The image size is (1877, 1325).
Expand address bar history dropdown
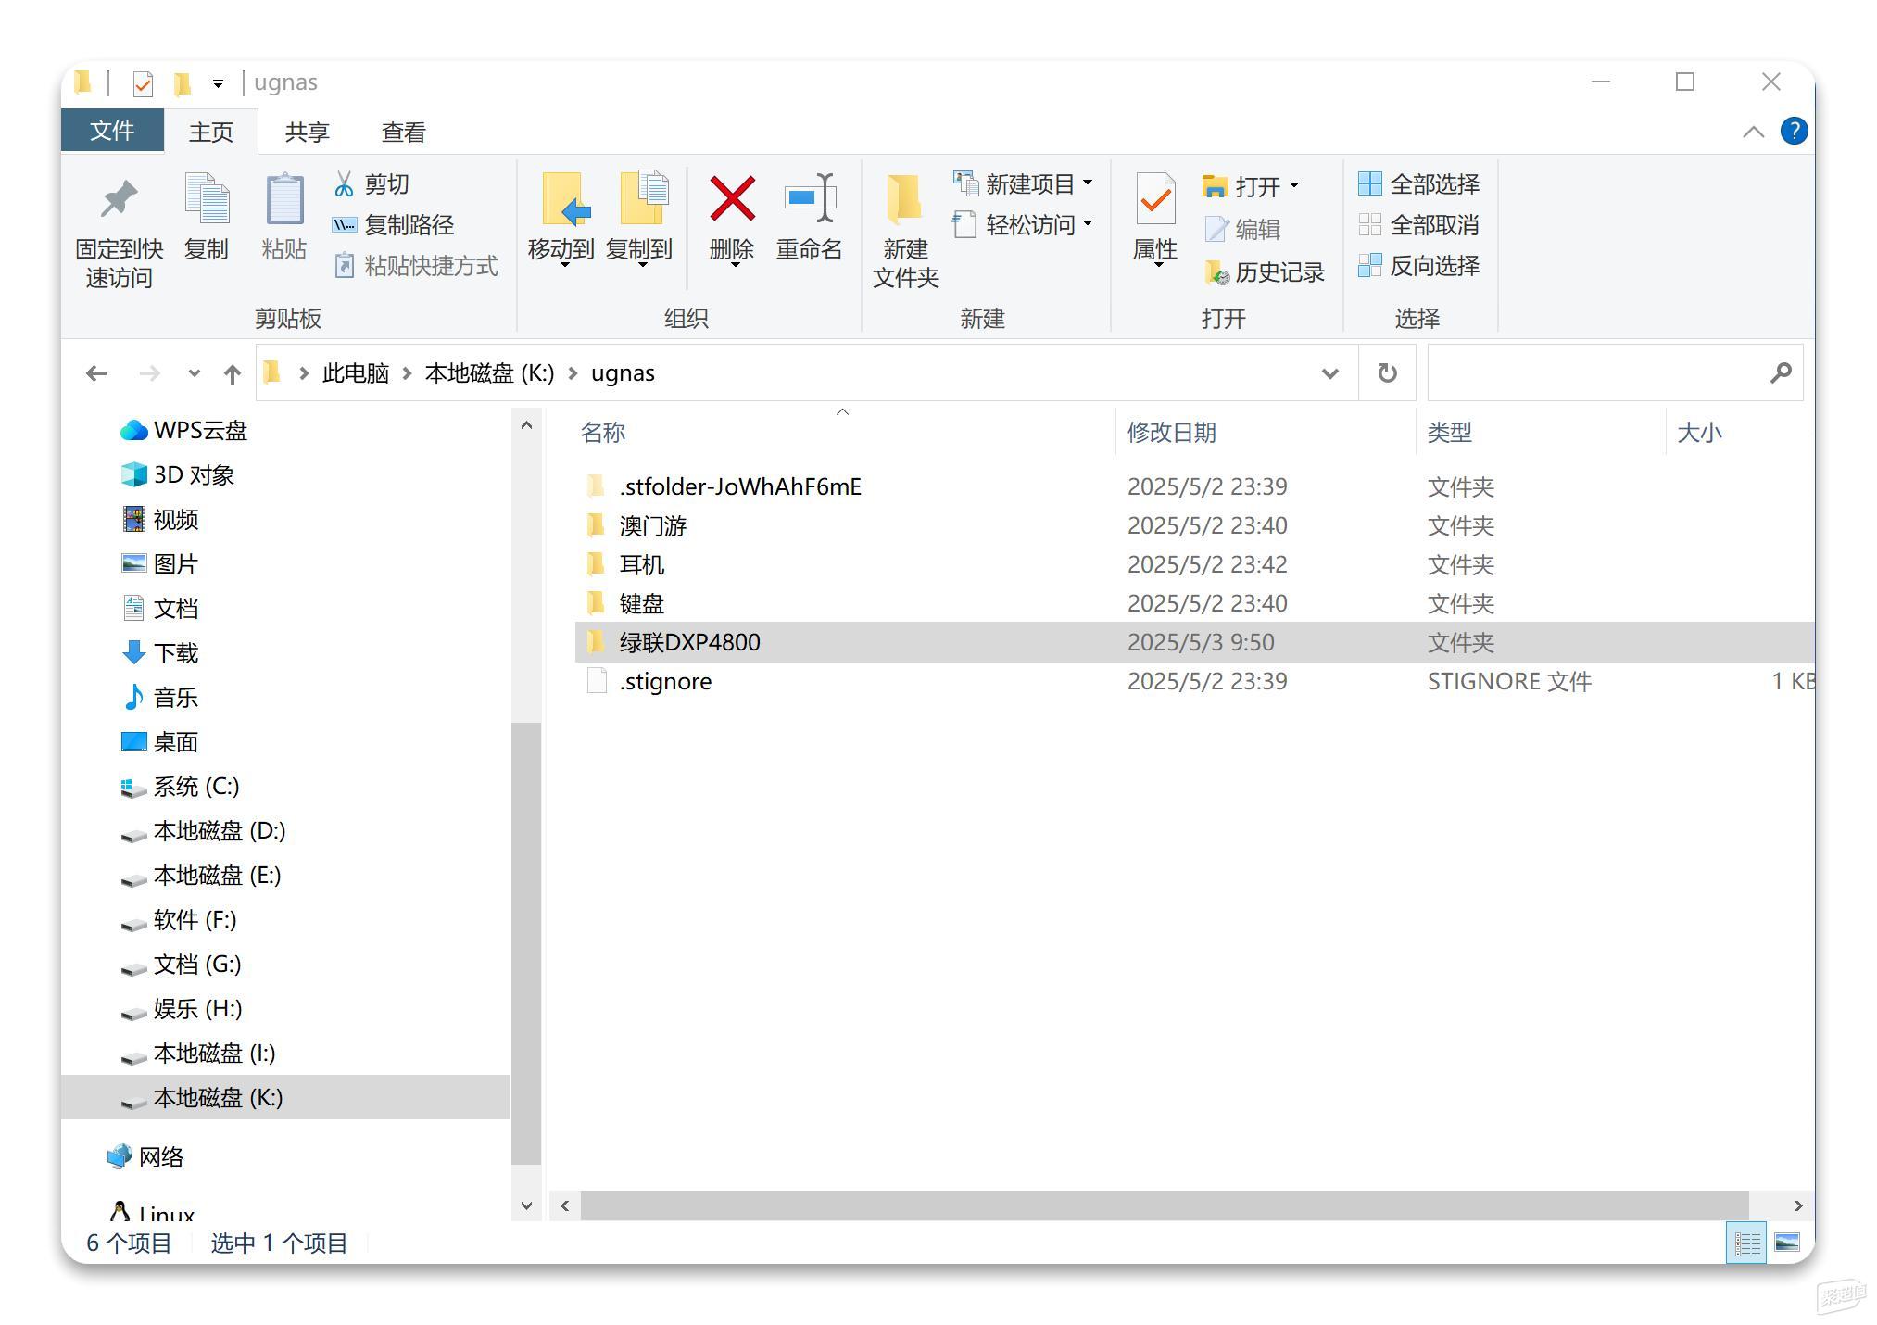click(1329, 373)
